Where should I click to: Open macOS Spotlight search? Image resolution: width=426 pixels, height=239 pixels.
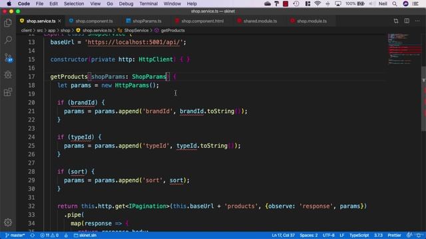pyautogui.click(x=395, y=3)
